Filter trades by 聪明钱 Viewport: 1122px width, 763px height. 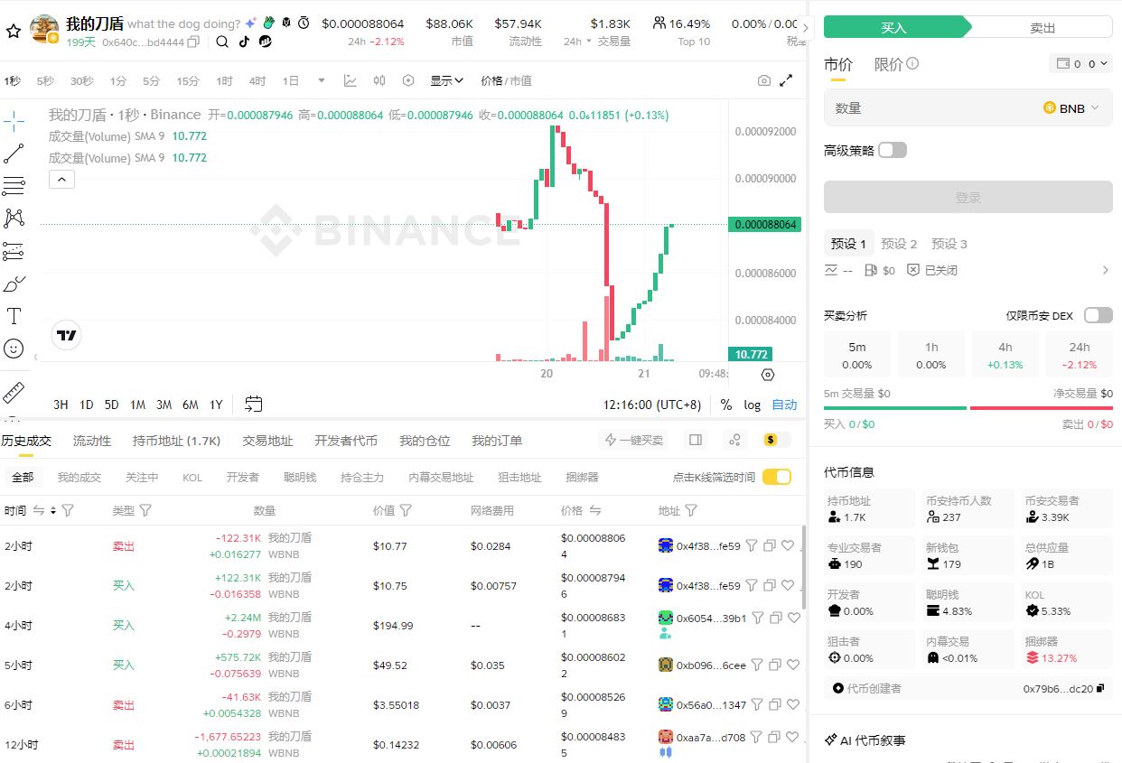300,477
